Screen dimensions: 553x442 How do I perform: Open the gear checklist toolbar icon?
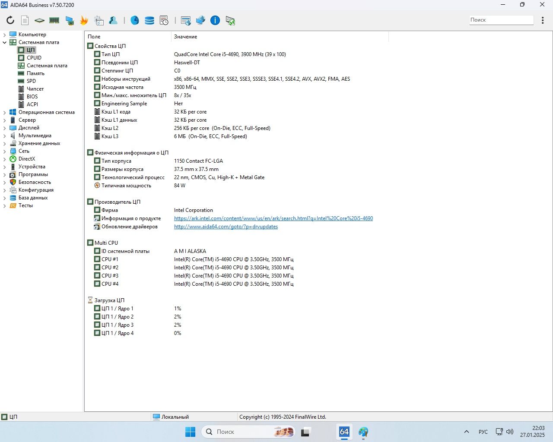pos(99,20)
